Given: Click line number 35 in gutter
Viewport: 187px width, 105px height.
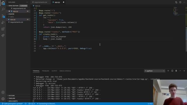Looking at the screenshot, I should point(35,39).
